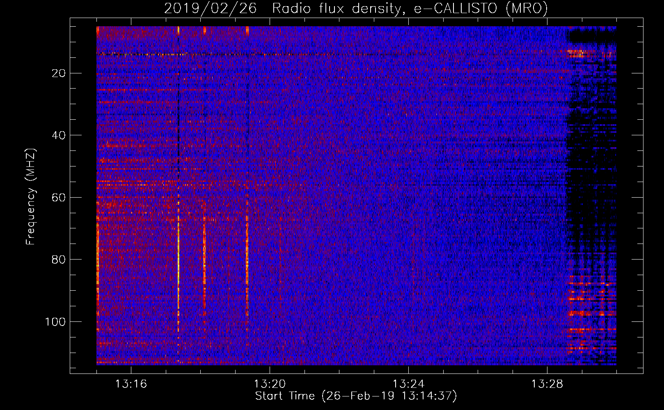The width and height of the screenshot is (664, 410).
Task: Click the plot title 'Radio flux density, e-CALLISTO (MRO)'
Action: pos(410,8)
